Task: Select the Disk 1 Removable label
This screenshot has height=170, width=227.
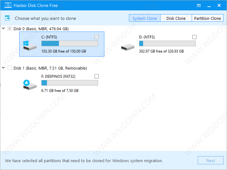Action: (50, 68)
